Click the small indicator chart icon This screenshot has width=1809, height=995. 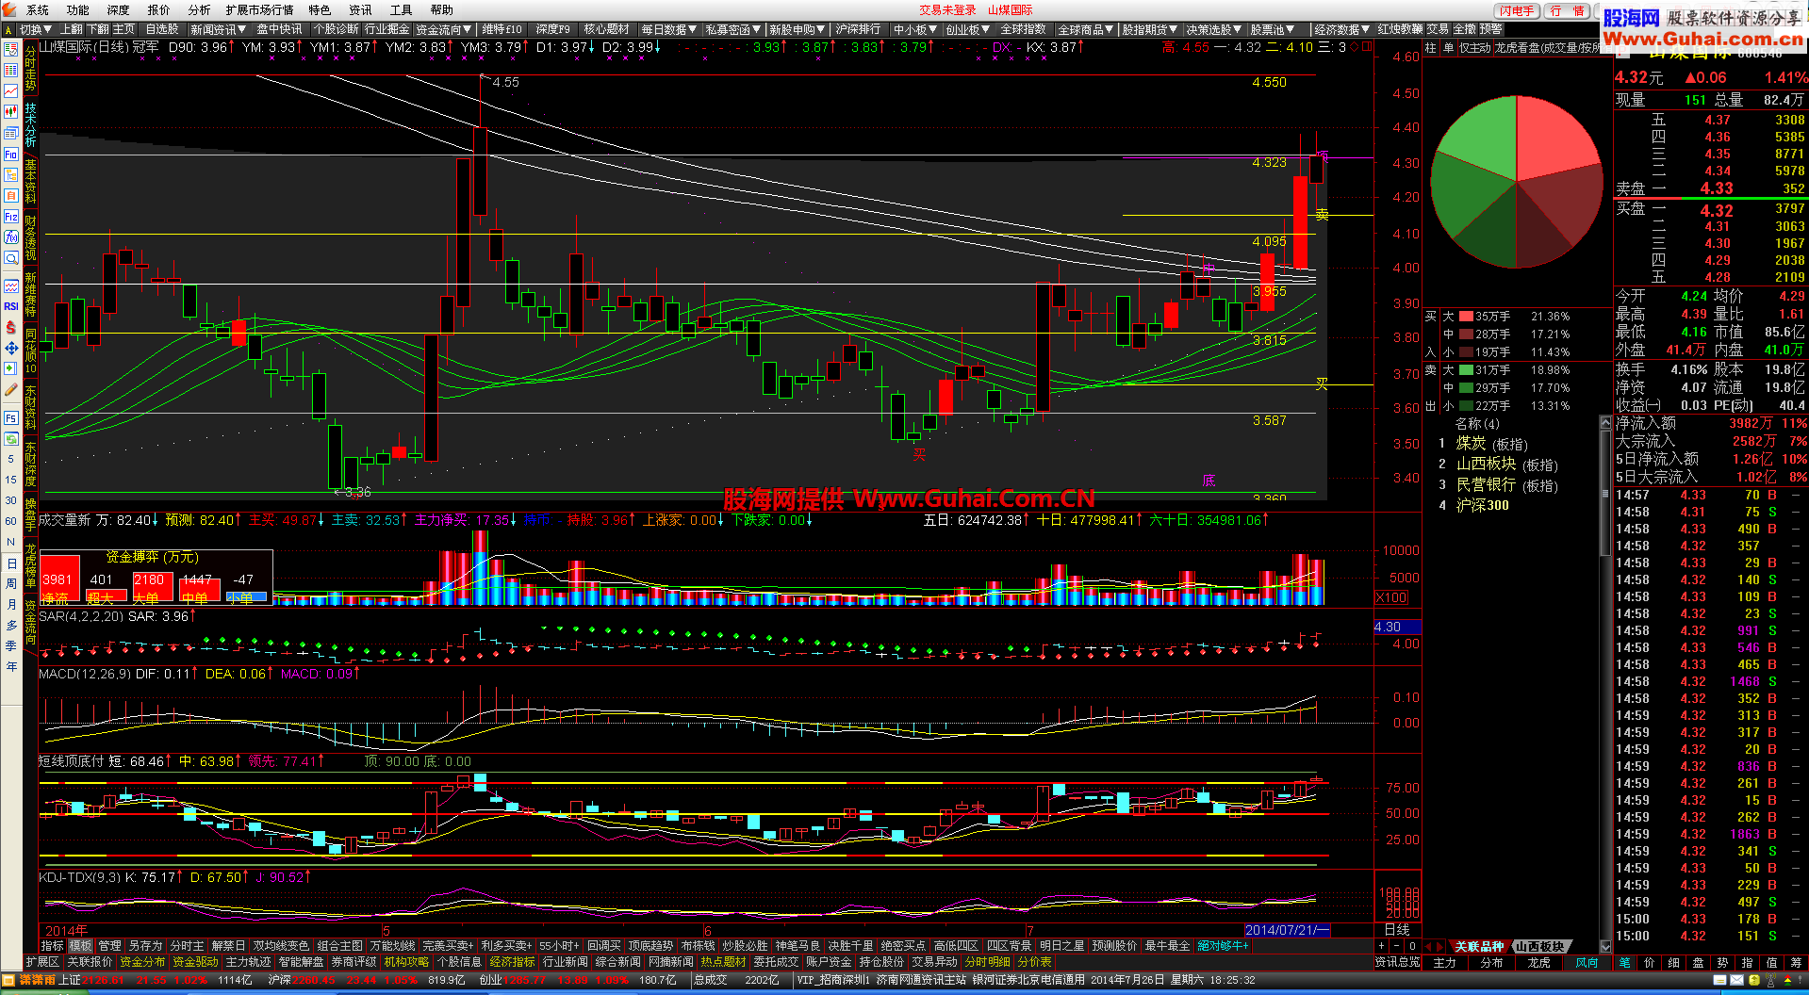10,285
